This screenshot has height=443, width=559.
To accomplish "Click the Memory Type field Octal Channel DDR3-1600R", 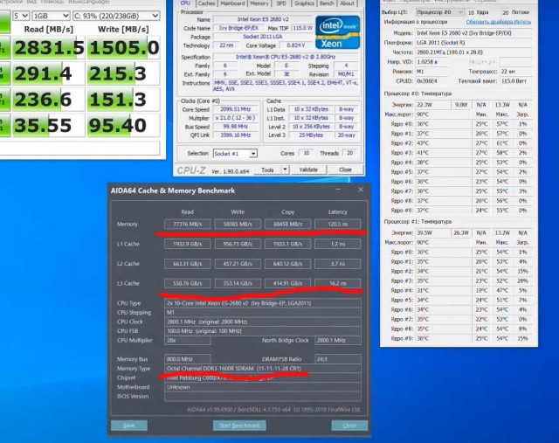I will [263, 369].
